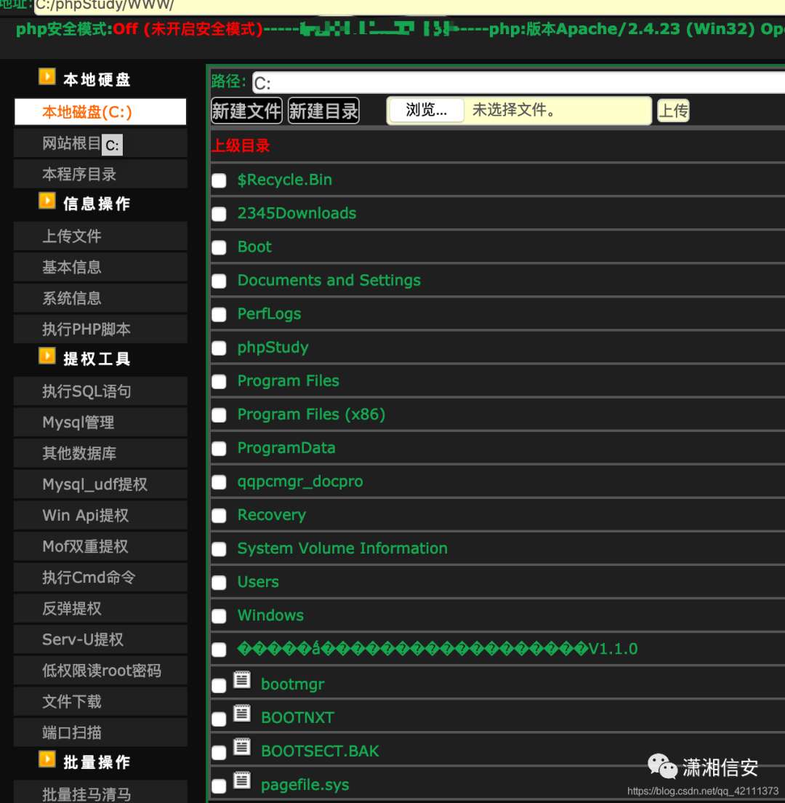Viewport: 785px width, 803px height.
Task: Open the 2345Downloads folder link
Action: click(297, 213)
